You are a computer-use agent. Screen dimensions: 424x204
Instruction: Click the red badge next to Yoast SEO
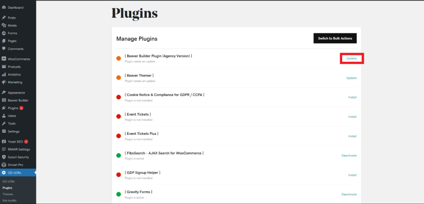point(26,142)
